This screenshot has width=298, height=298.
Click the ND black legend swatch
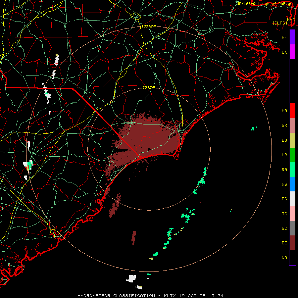pos(292,258)
